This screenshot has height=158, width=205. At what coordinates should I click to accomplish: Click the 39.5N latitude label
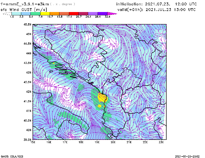(x=27, y=140)
